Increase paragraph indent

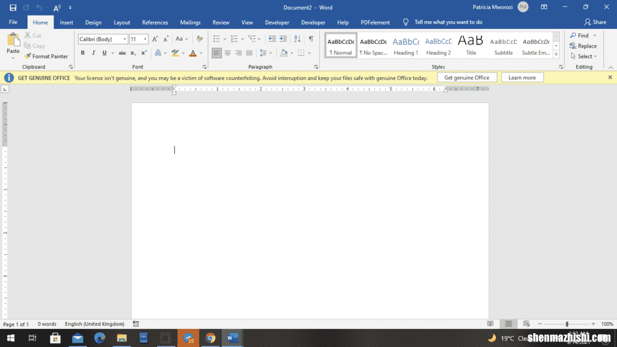coord(283,39)
